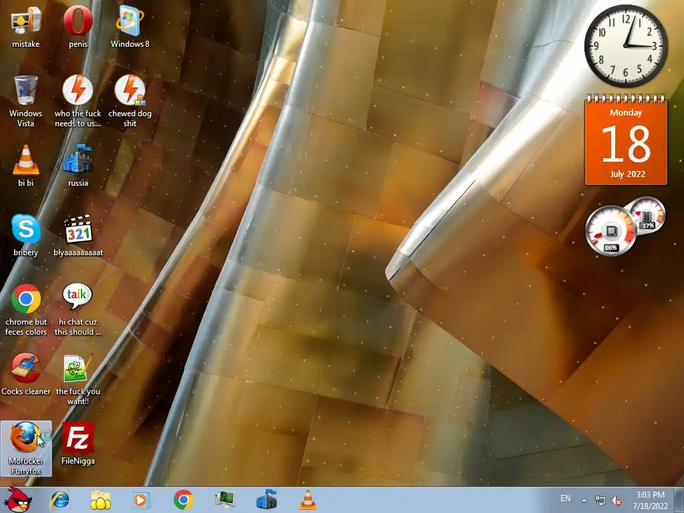Open the green-screen monitor taskbar icon
684x513 pixels.
click(x=225, y=500)
